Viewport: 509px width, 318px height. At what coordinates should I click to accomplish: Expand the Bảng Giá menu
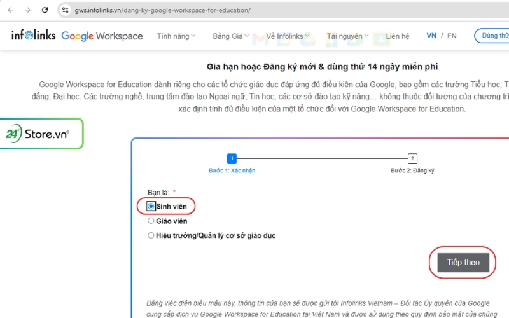(x=230, y=36)
